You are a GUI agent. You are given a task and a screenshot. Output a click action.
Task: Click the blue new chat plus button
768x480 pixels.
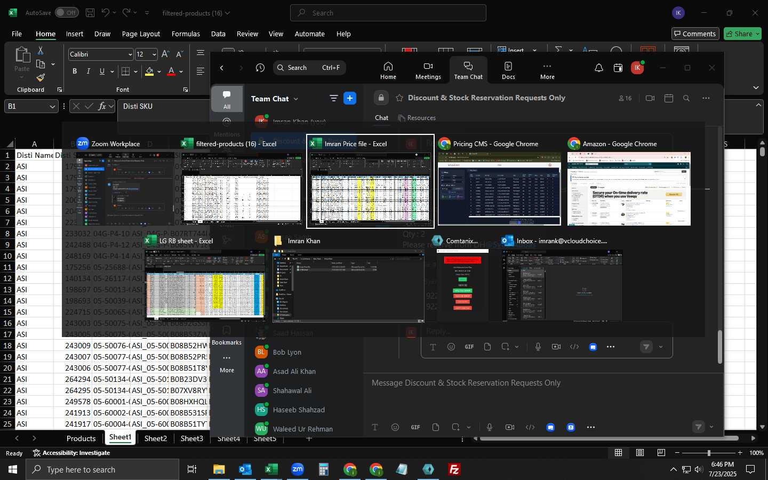(350, 98)
